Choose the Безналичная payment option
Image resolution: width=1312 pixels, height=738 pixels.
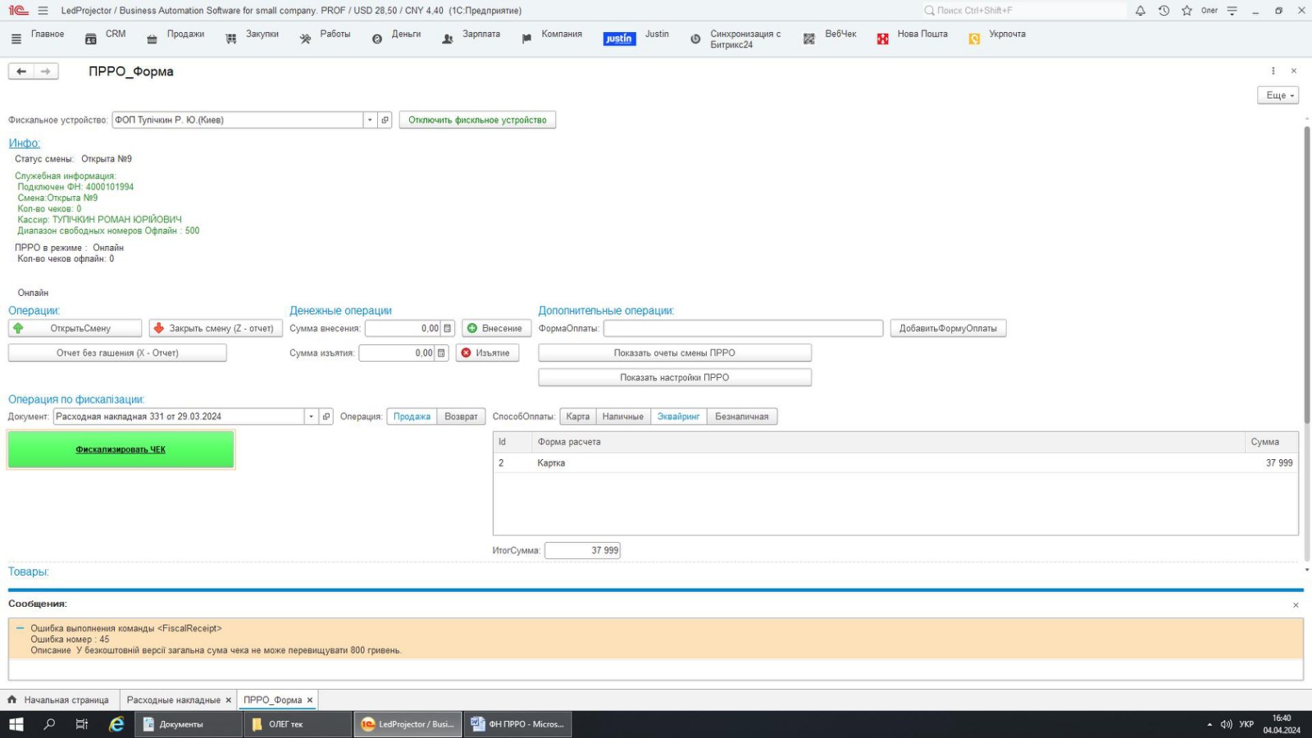(741, 417)
